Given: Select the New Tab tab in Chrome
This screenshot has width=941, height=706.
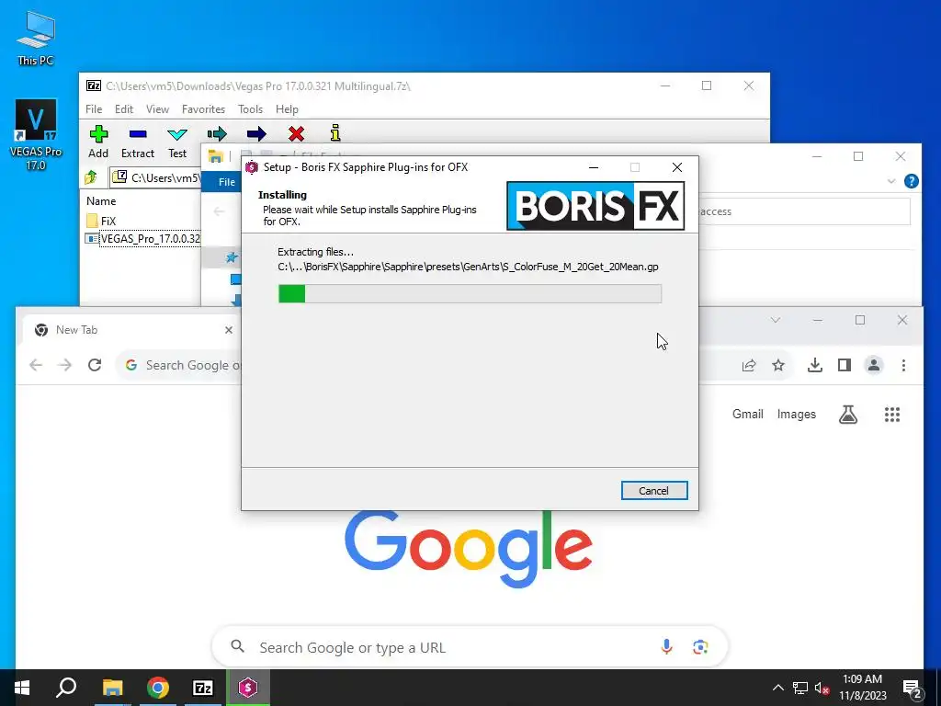Looking at the screenshot, I should pos(129,330).
